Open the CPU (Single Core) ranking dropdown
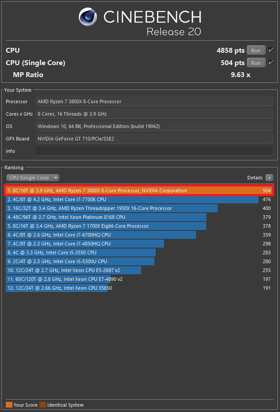Screen dimensions: 280x412 [x=33, y=178]
